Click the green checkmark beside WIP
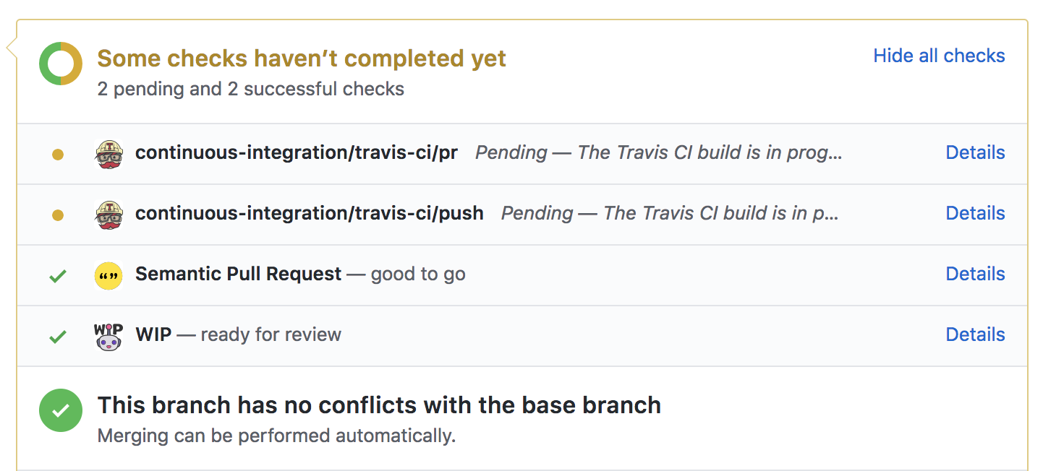Viewport: 1043px width, 471px height. [58, 336]
